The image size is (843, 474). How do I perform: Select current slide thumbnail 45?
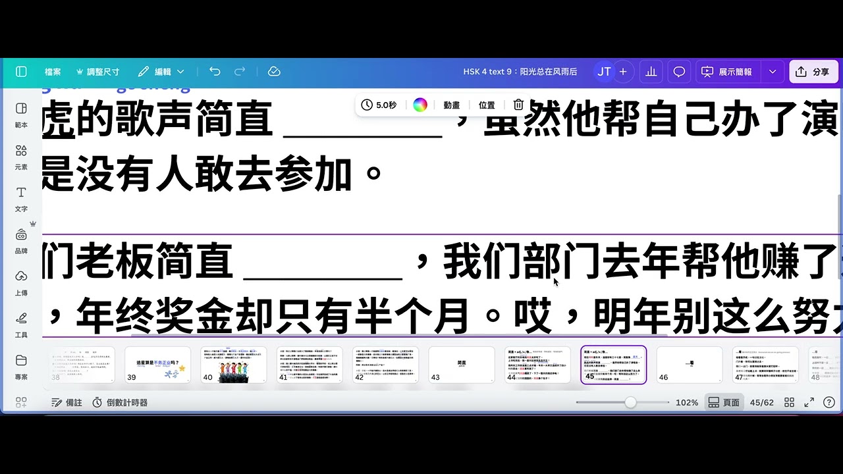[613, 365]
